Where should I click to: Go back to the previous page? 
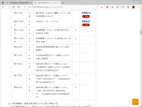click(3, 7)
